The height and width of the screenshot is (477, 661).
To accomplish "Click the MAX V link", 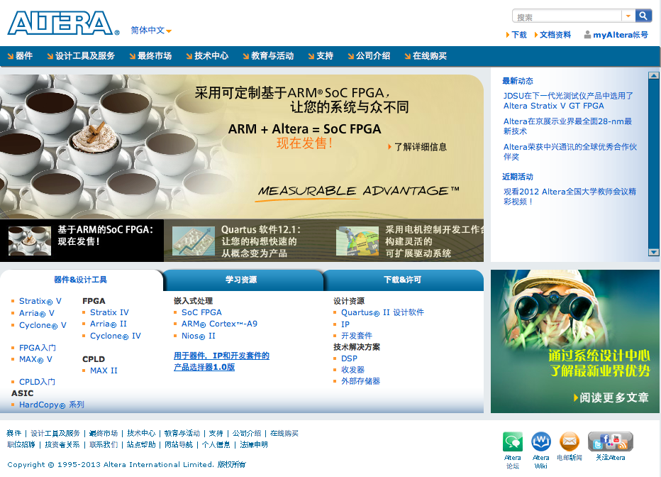I will [x=35, y=359].
